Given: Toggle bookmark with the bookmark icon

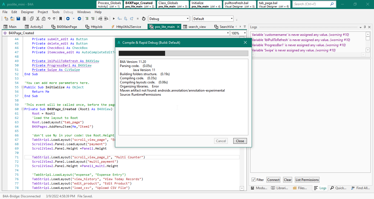Looking at the screenshot, I should [x=61, y=19].
